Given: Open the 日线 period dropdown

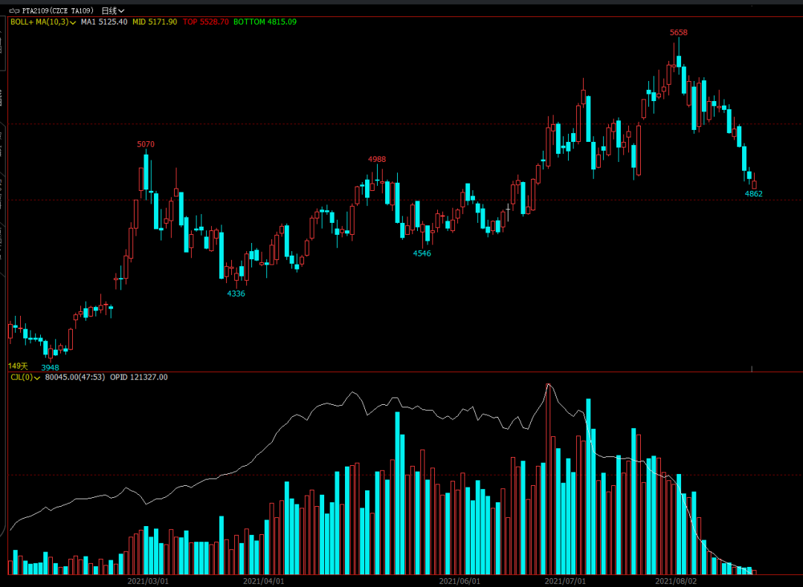Looking at the screenshot, I should tap(113, 10).
